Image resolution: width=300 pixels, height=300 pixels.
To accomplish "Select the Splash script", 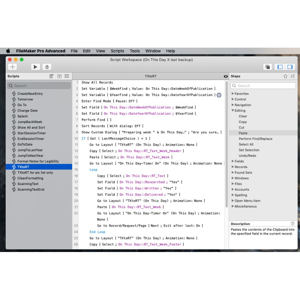I will point(23,116).
